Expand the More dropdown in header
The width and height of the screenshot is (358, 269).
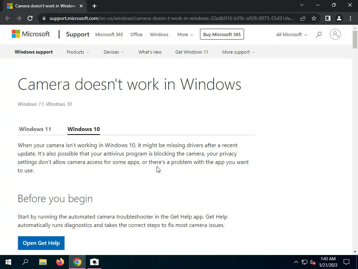(x=185, y=35)
